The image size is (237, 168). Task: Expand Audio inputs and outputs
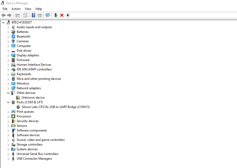(x=8, y=27)
